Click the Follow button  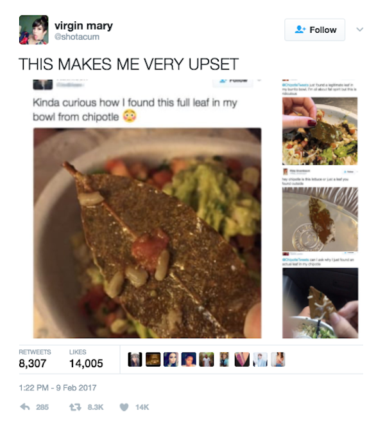pyautogui.click(x=314, y=30)
